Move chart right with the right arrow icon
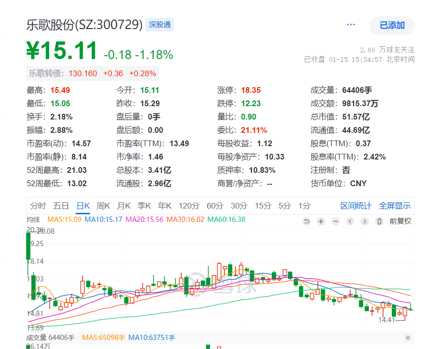This screenshot has height=349, width=429. click(x=365, y=221)
